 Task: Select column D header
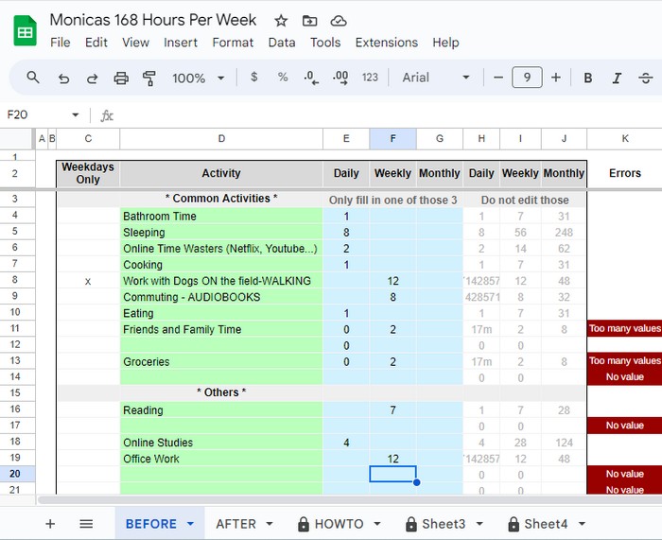coord(221,139)
